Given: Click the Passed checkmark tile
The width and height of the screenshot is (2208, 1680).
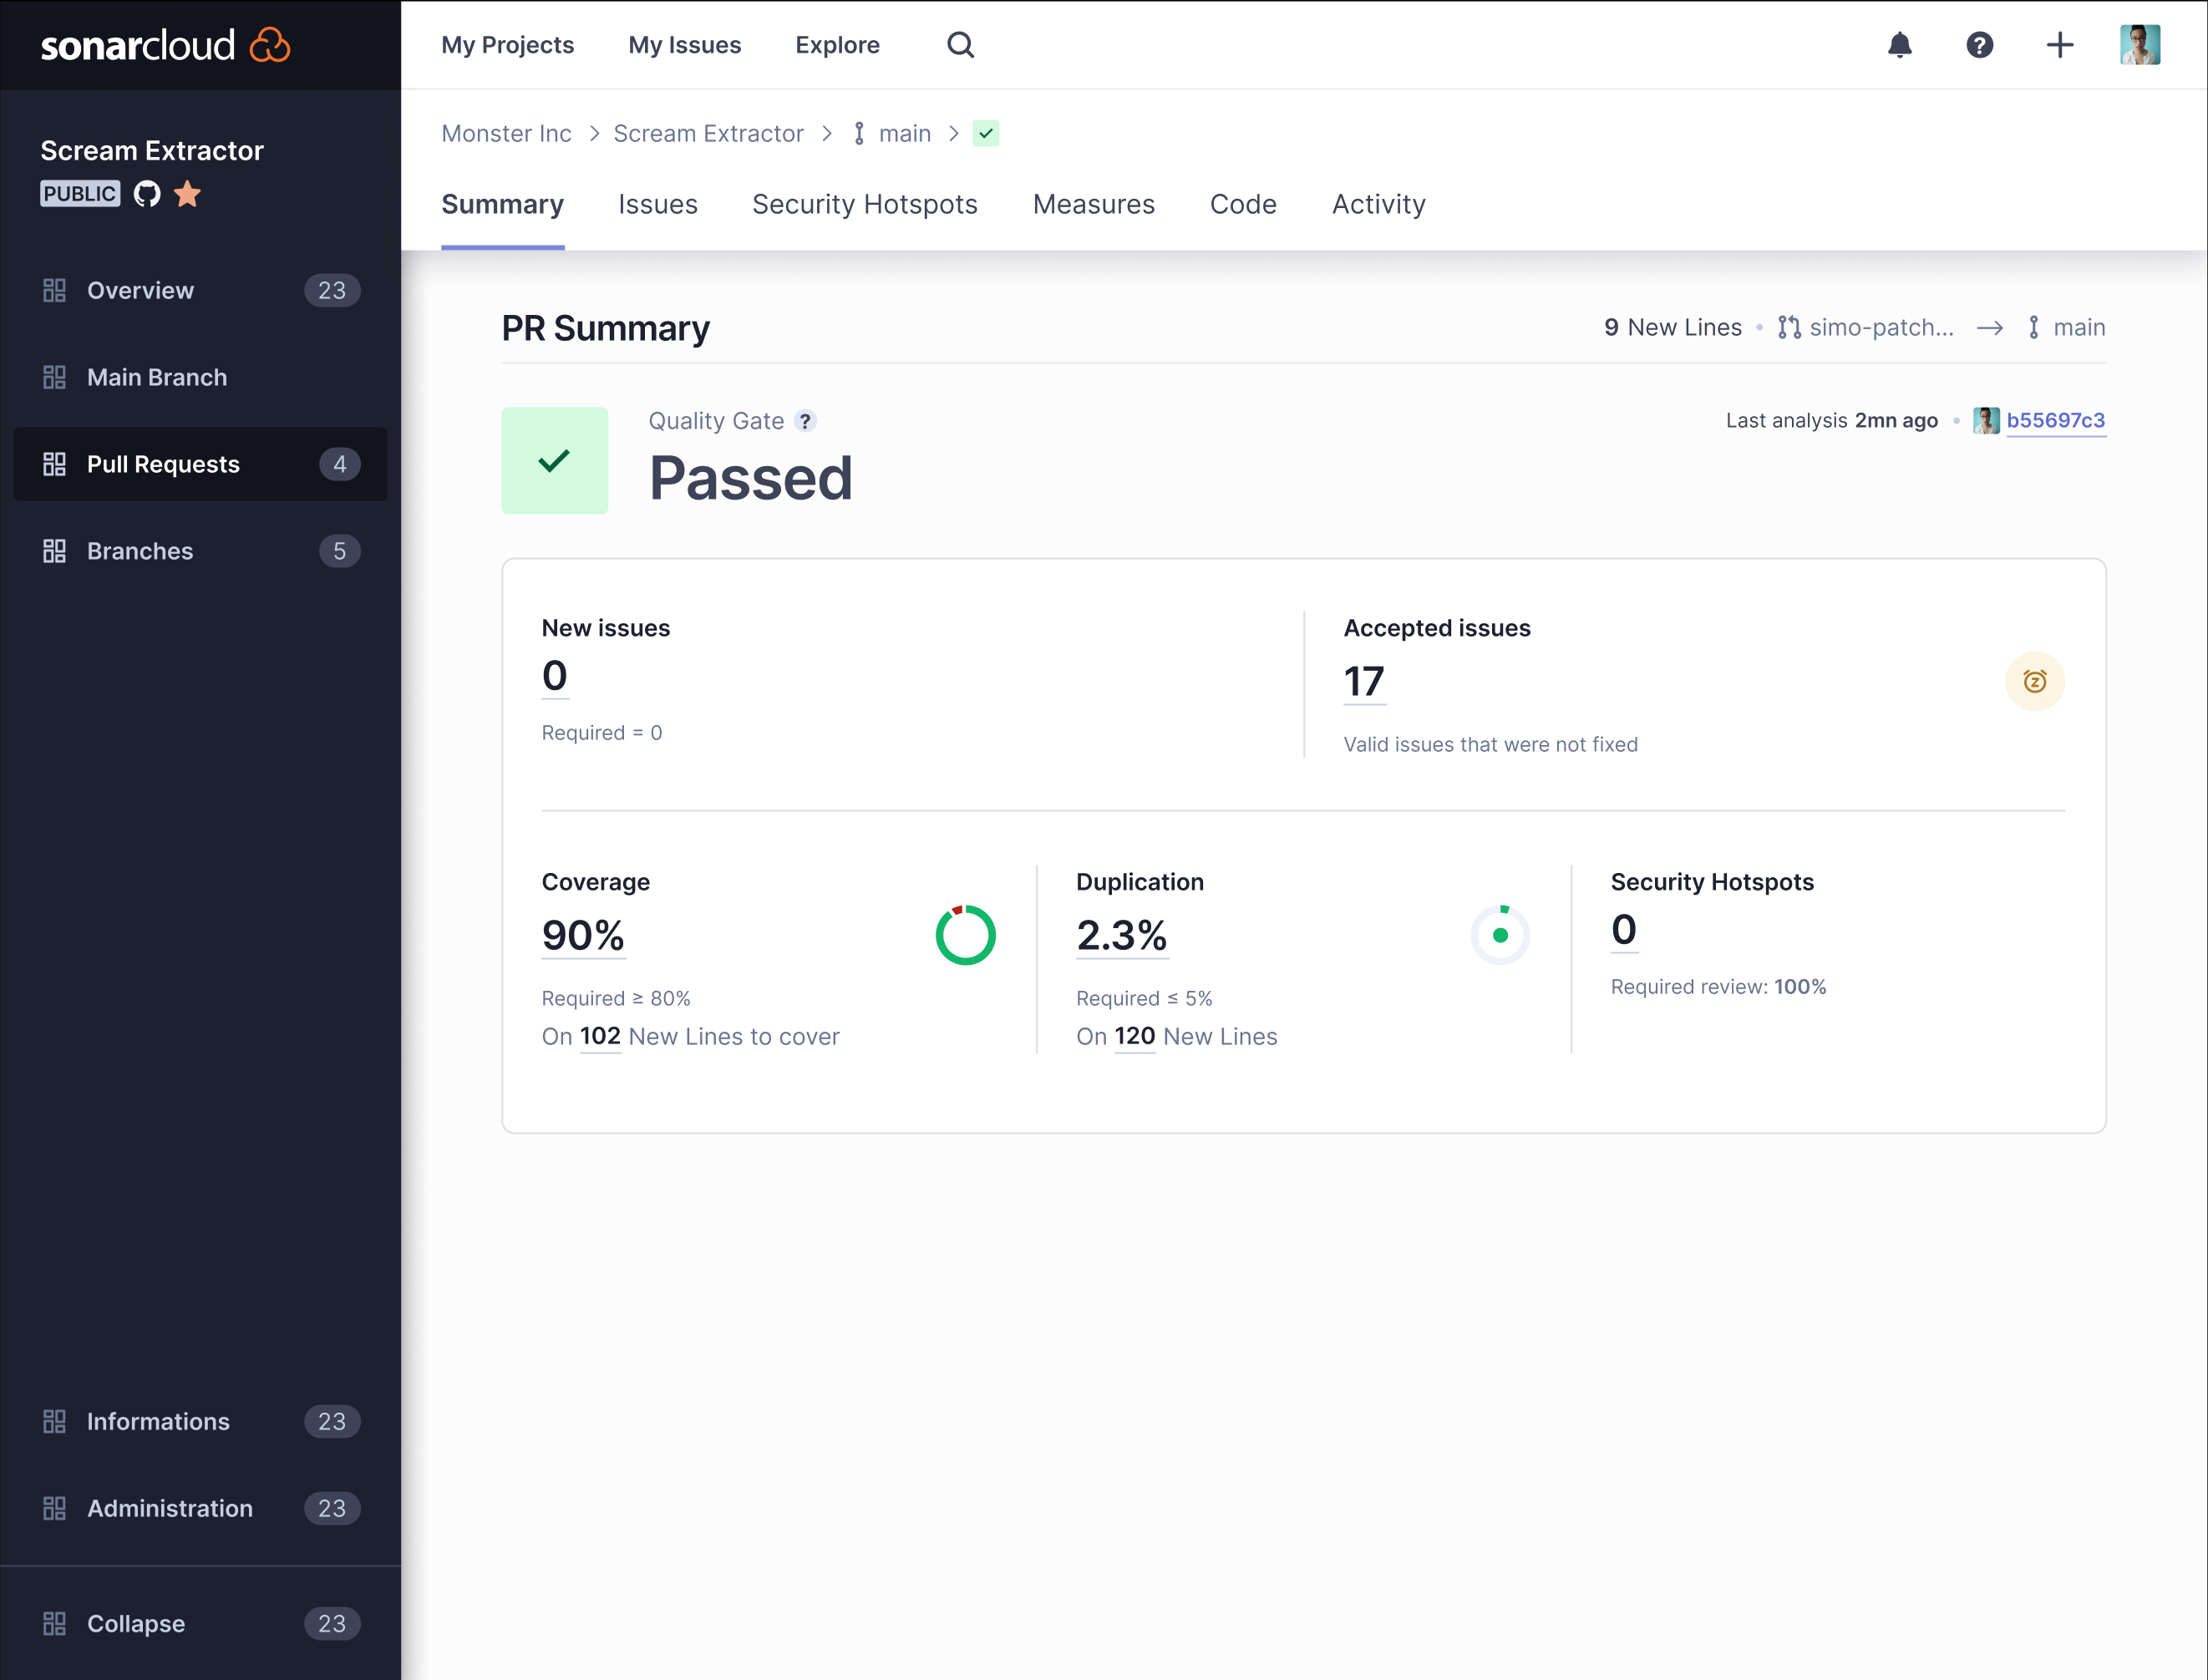Looking at the screenshot, I should click(555, 460).
